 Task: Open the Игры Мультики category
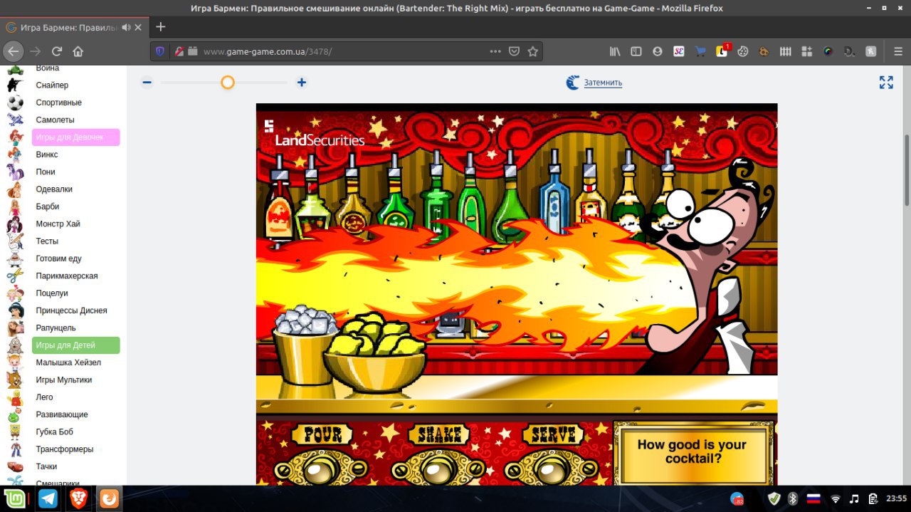tap(63, 380)
